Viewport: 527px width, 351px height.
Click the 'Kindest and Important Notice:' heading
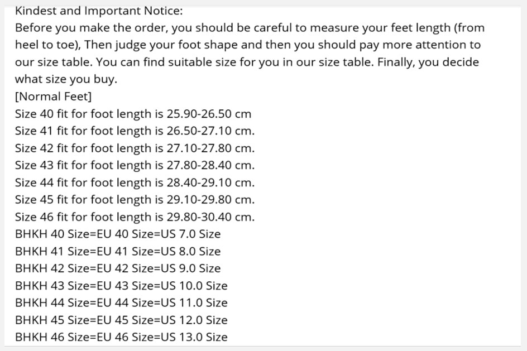coord(99,11)
